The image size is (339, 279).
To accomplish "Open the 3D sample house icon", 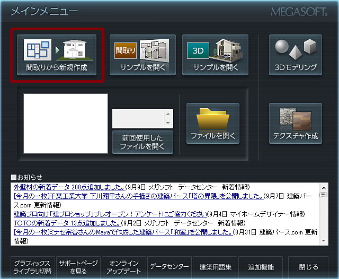I will [215, 50].
